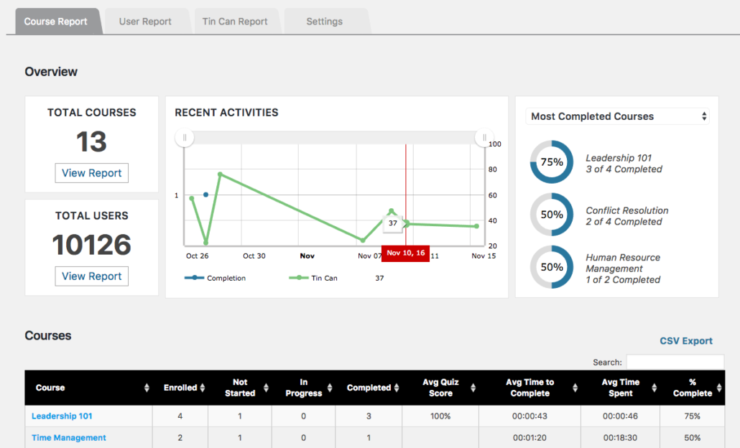Click the 75% Leadership 101 donut chart
Screen dimensions: 740x448
[x=551, y=162]
